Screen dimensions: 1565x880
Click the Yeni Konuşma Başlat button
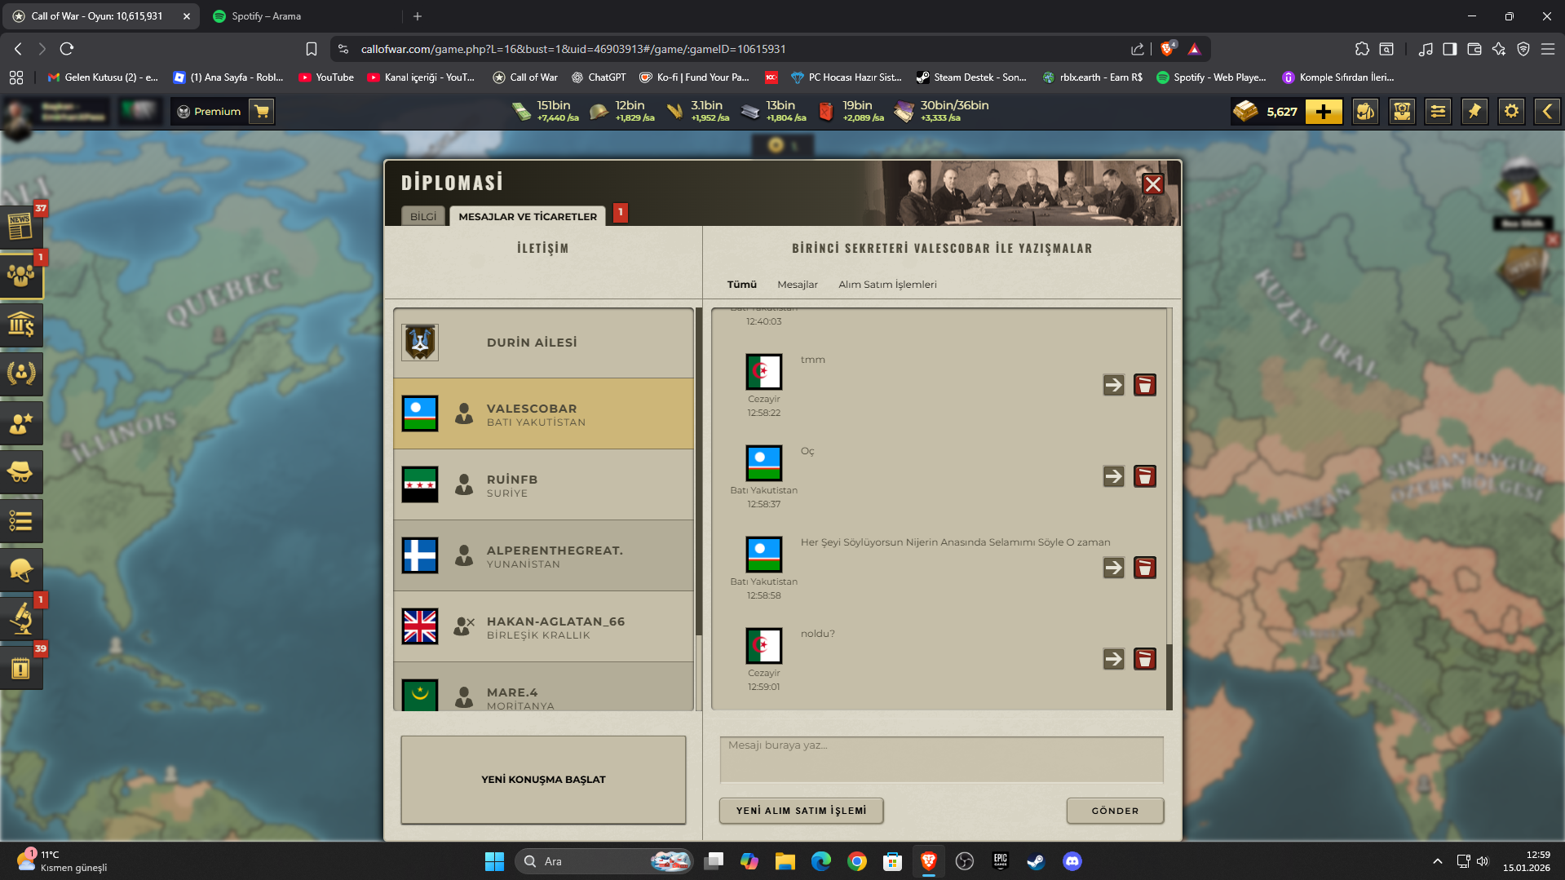(x=543, y=780)
